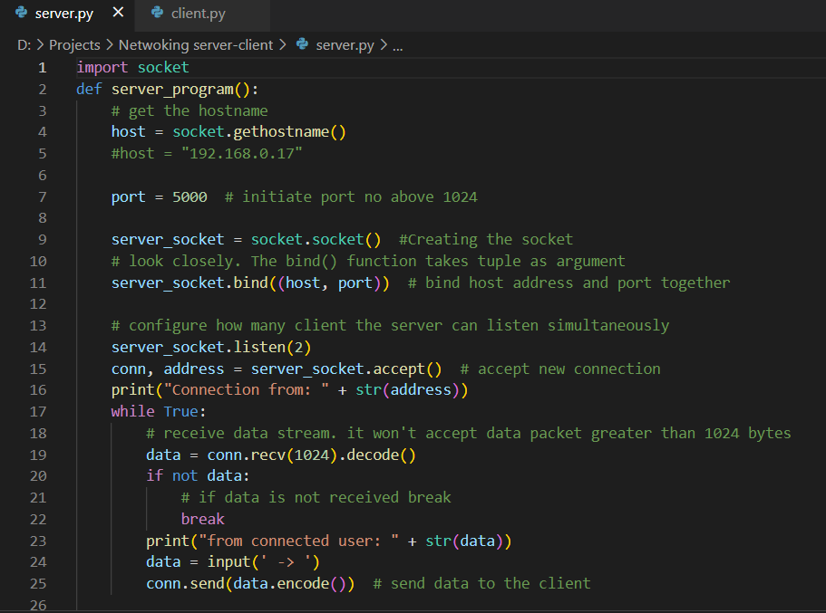Click comment '# receive data stream' line

click(469, 434)
